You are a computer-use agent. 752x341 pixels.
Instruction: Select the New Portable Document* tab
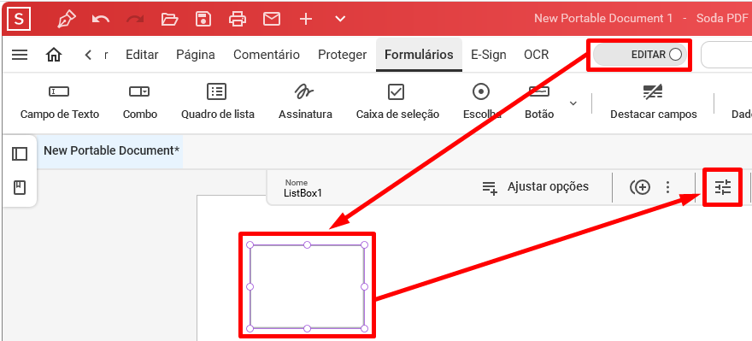coord(111,150)
